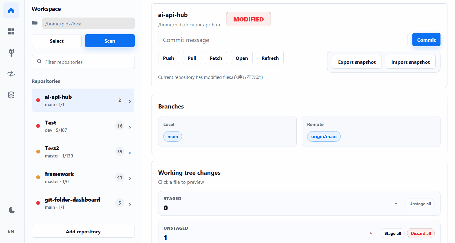
Task: Click Export snapshot
Action: point(357,62)
